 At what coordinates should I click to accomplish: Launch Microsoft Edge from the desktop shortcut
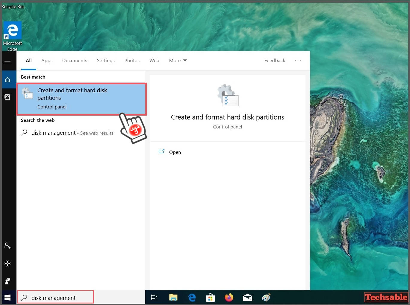tap(12, 30)
